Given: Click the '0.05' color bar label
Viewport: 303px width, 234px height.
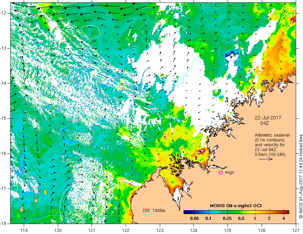Looking at the screenshot, I should pos(195,219).
